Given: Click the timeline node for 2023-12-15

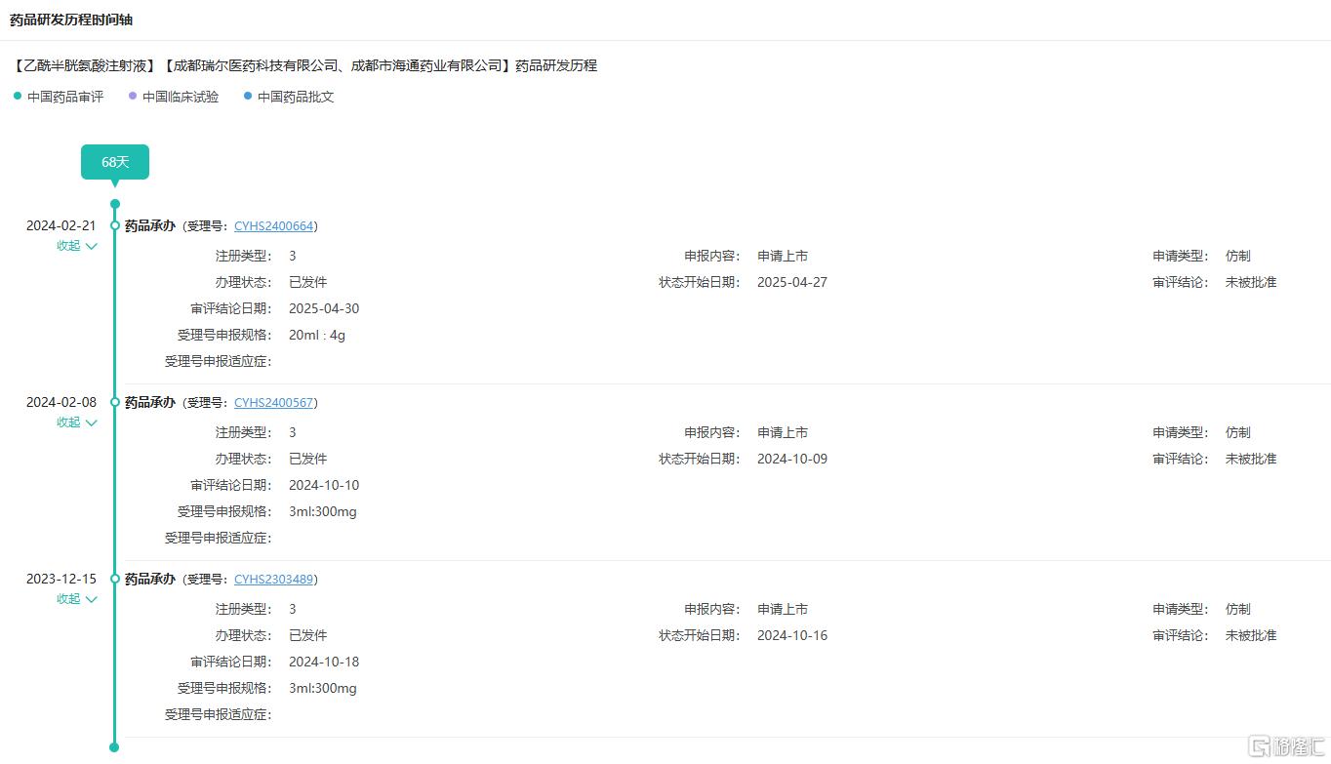Looking at the screenshot, I should point(115,579).
